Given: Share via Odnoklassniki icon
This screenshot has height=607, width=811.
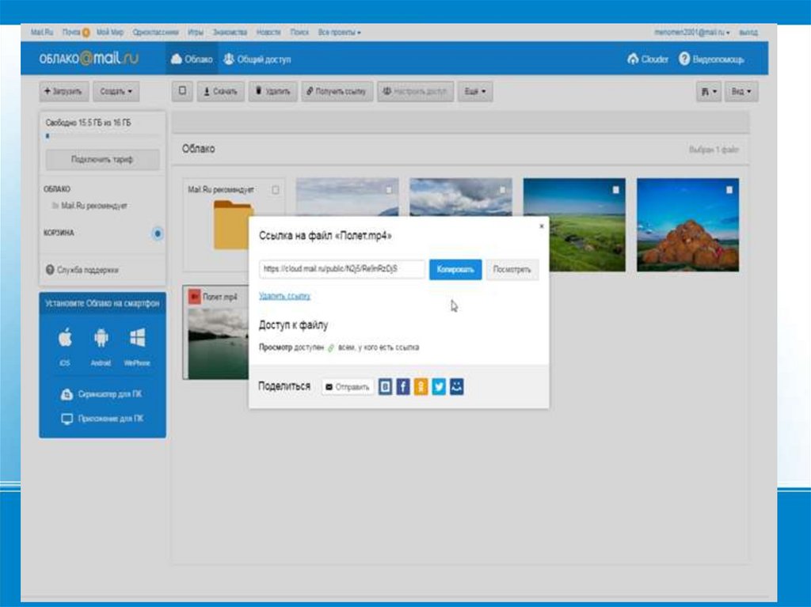Looking at the screenshot, I should point(421,386).
